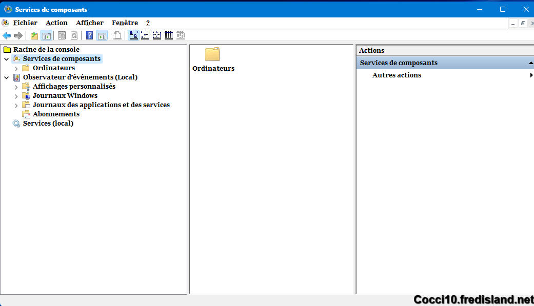This screenshot has height=306, width=534.
Task: Click the Properties toolbar icon
Action: click(x=62, y=35)
